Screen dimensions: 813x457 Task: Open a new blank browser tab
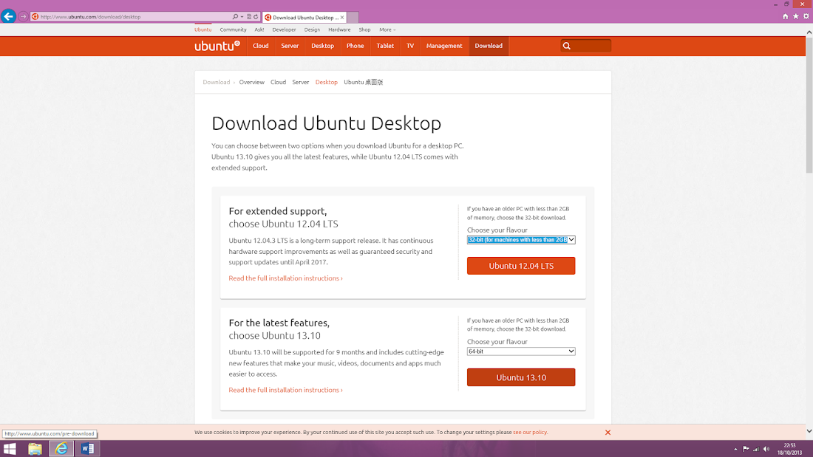click(x=353, y=17)
